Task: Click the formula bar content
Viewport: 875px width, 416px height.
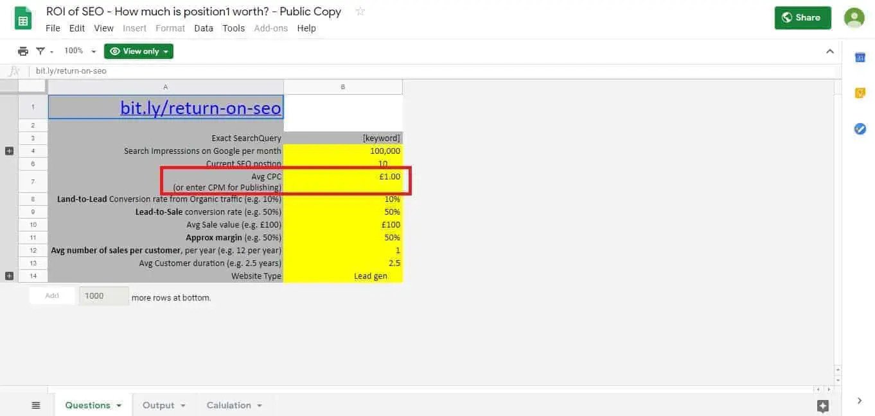Action: pyautogui.click(x=71, y=71)
